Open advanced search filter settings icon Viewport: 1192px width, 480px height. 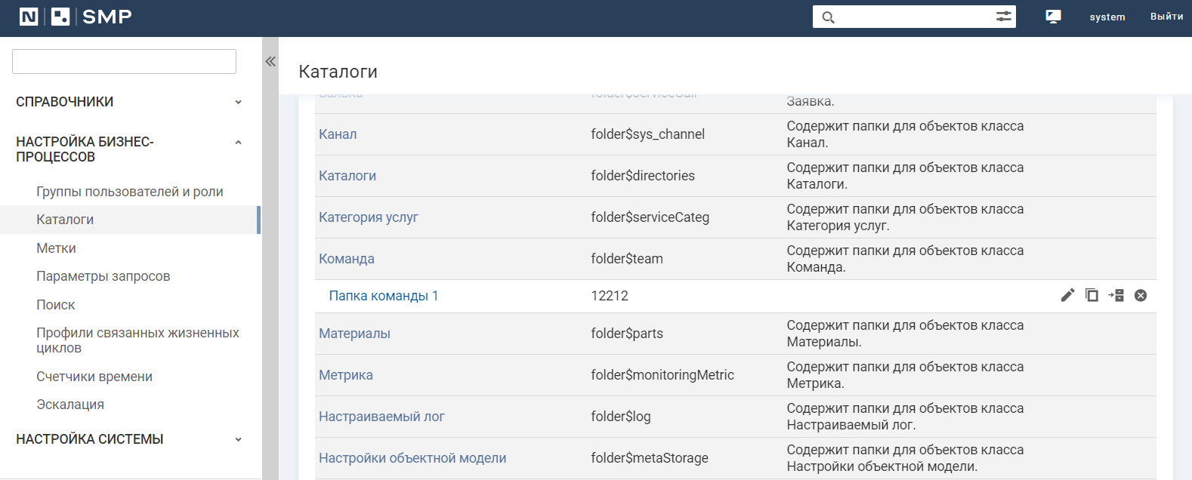point(1003,17)
